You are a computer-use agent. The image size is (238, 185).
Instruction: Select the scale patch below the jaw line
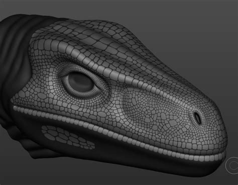click(x=68, y=137)
